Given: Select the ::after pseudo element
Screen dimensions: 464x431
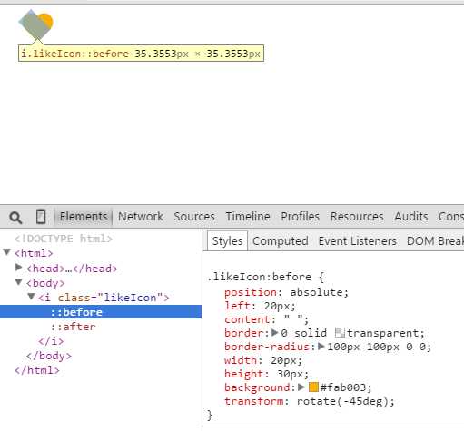Looking at the screenshot, I should point(73,327).
